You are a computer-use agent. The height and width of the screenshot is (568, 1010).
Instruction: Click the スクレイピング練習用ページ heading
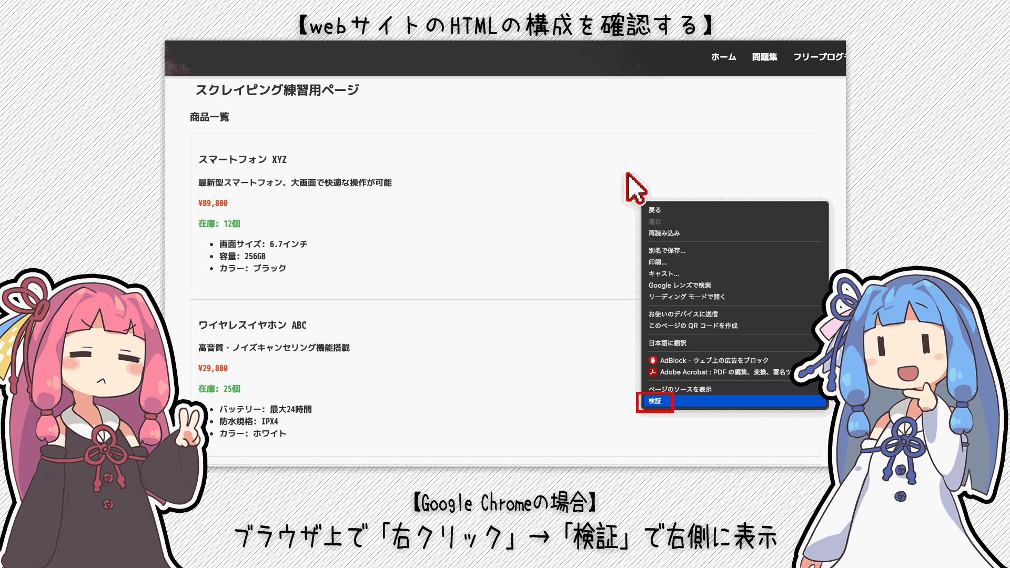(277, 90)
